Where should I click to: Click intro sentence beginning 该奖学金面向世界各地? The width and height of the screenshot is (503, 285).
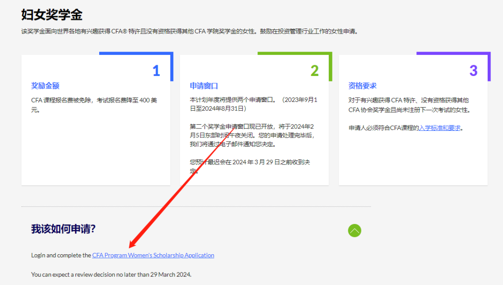click(190, 31)
